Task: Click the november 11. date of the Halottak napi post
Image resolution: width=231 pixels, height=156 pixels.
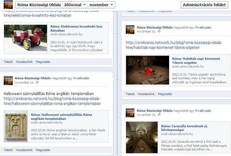Action: click(x=146, y=31)
